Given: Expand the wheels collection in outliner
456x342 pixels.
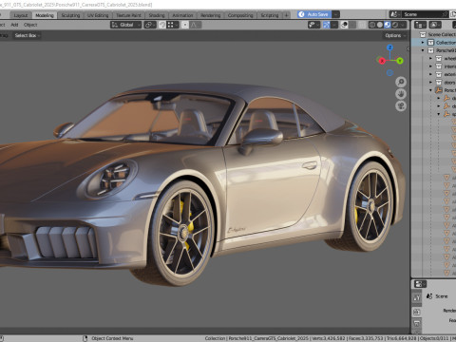Looking at the screenshot, I should (430, 58).
